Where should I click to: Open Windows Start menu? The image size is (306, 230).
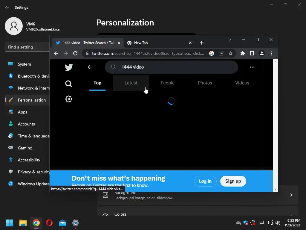click(x=10, y=223)
